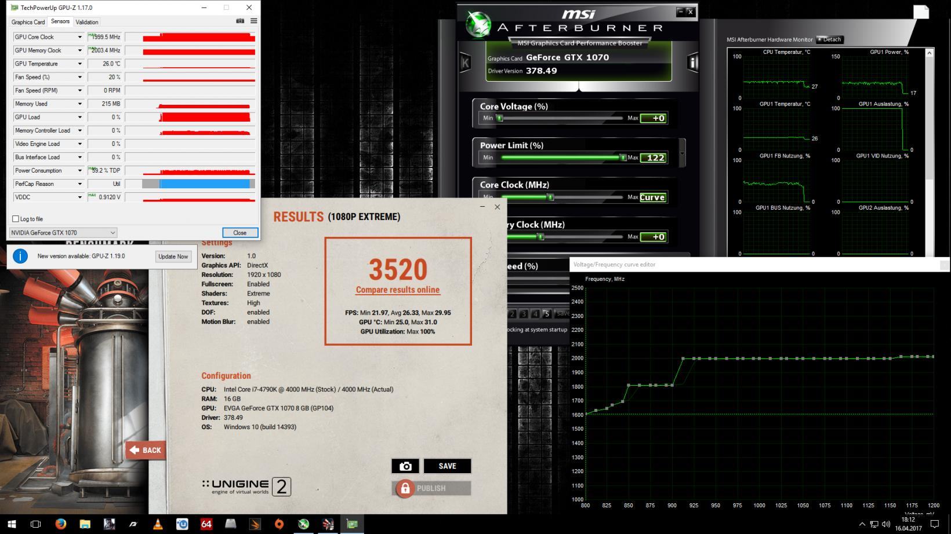Click the Core Clock Curve value box
The image size is (951, 534).
[653, 197]
